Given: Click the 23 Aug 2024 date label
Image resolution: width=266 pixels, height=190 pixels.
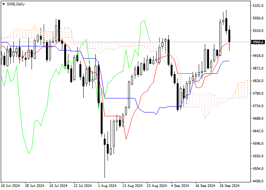Looking at the screenshot, I should pyautogui.click(x=157, y=186).
